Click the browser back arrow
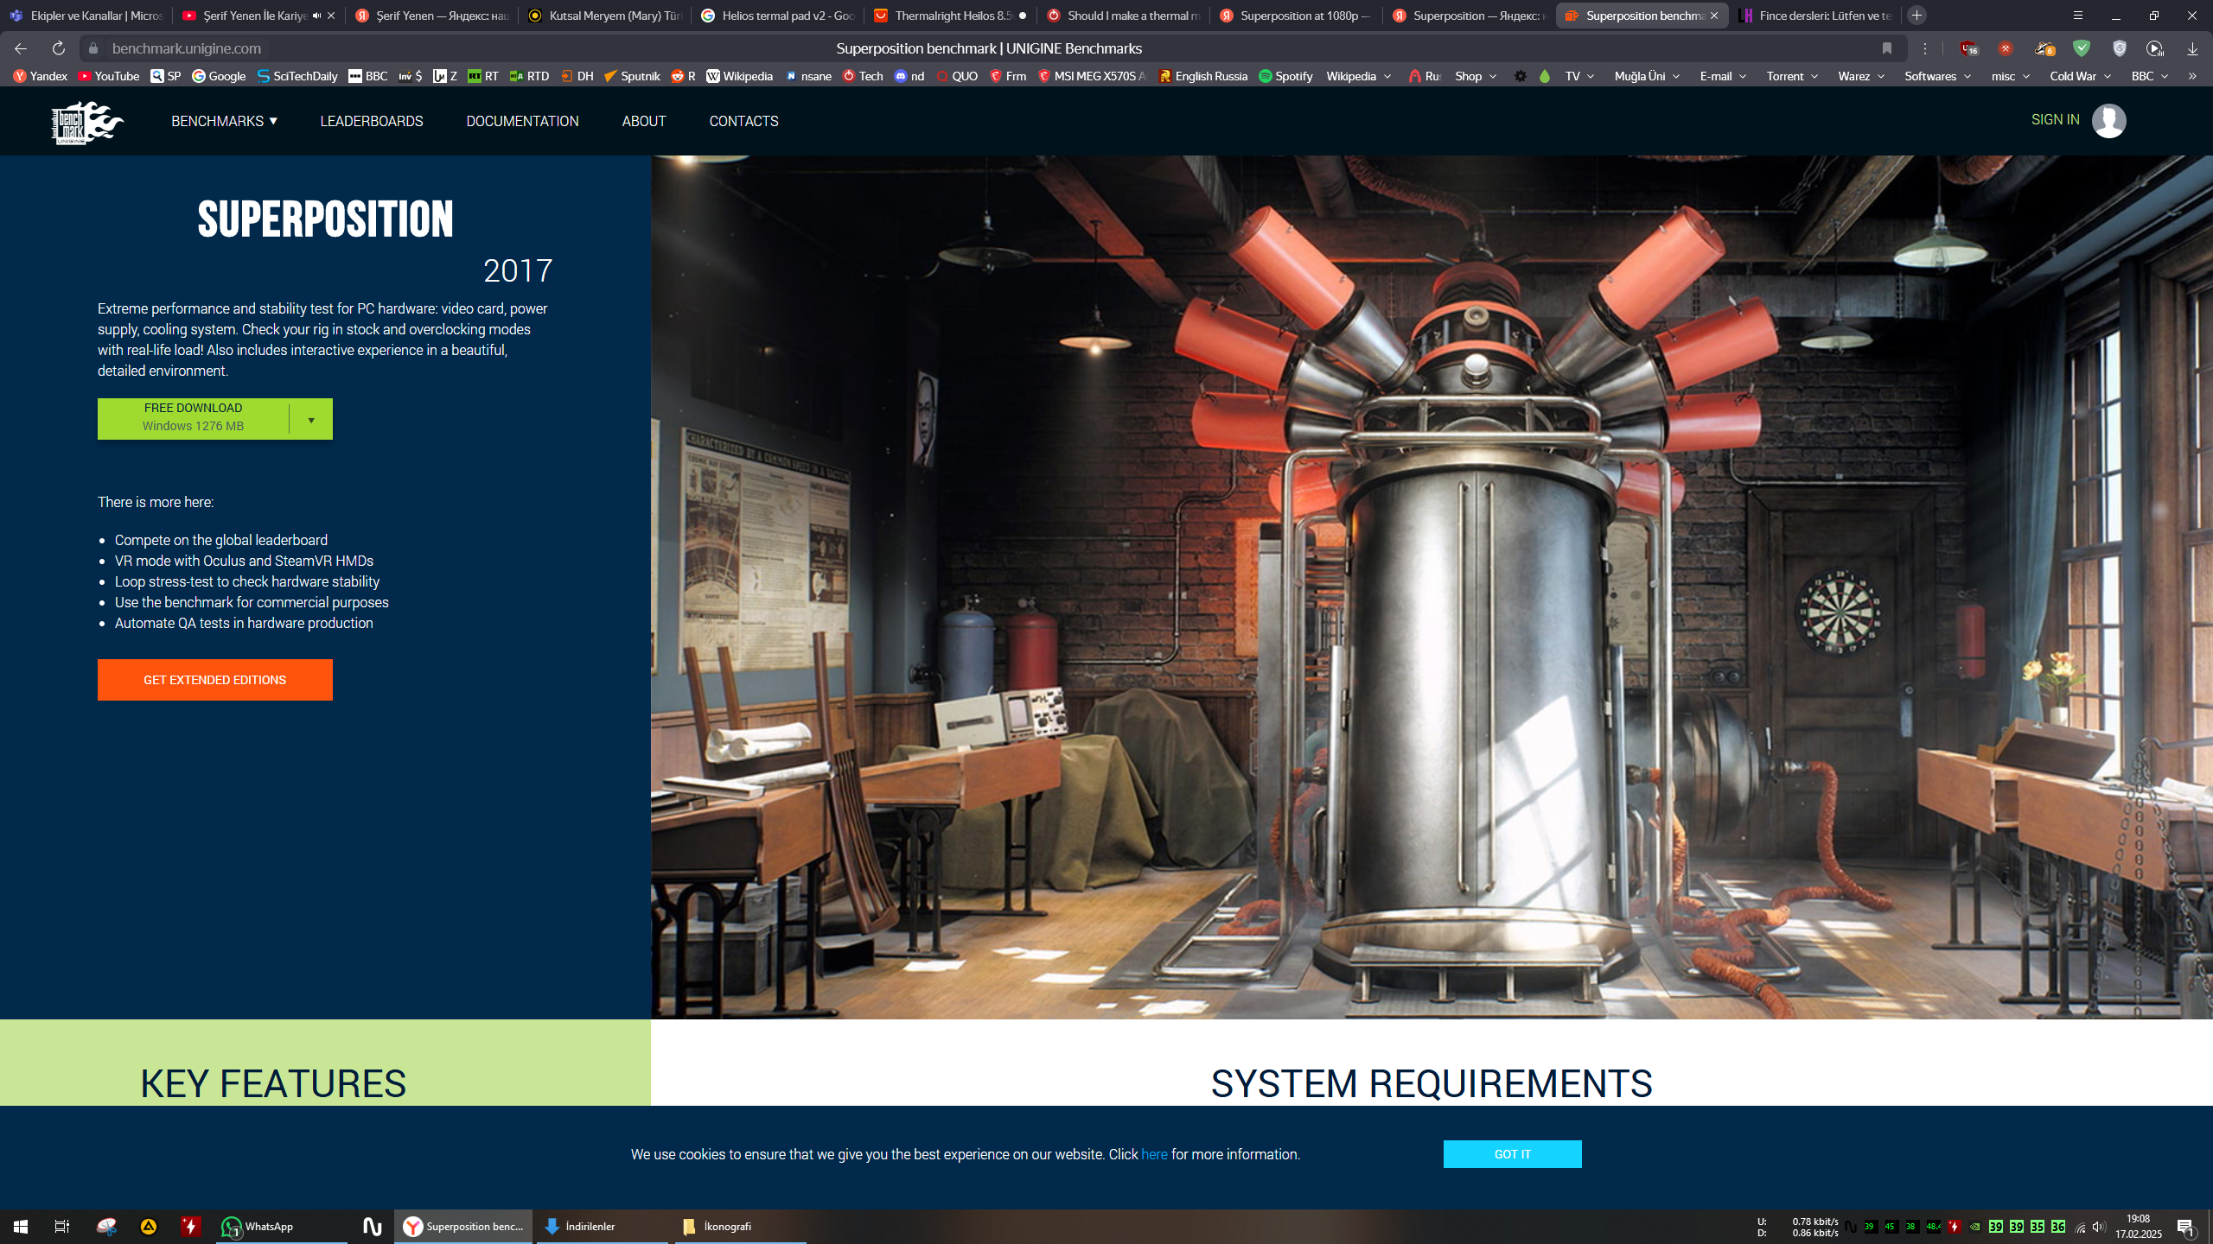The height and width of the screenshot is (1244, 2213). 21,48
